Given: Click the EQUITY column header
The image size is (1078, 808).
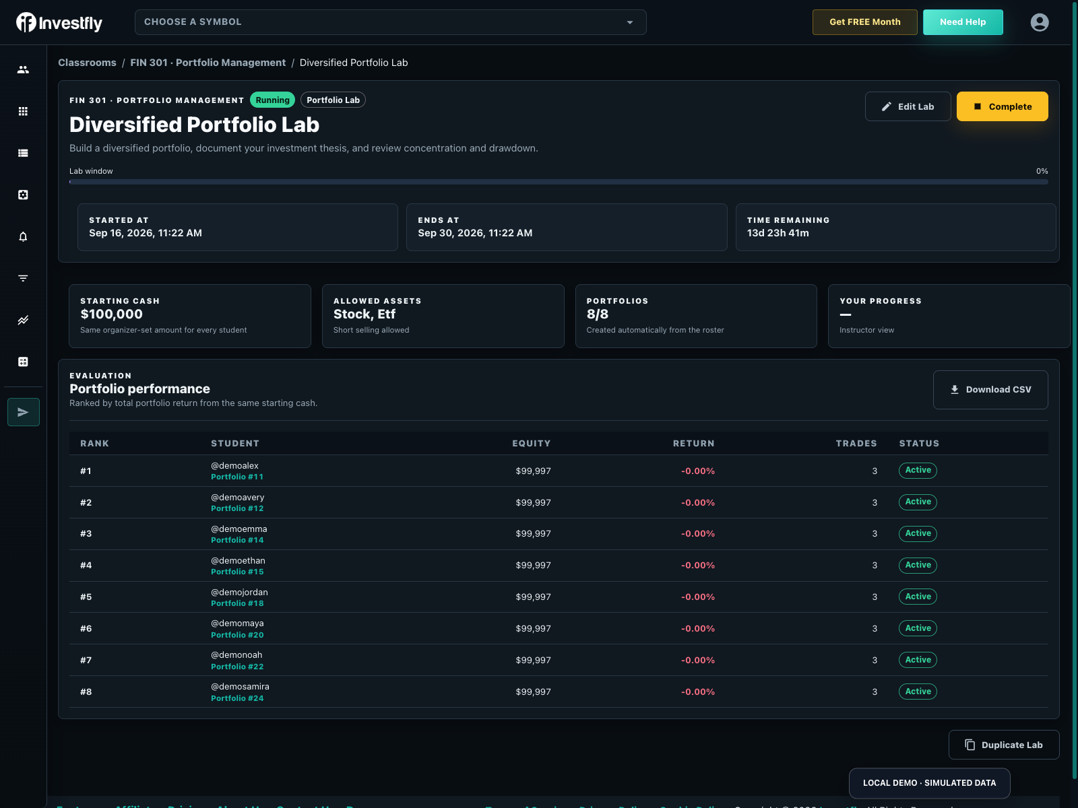Looking at the screenshot, I should (x=531, y=443).
